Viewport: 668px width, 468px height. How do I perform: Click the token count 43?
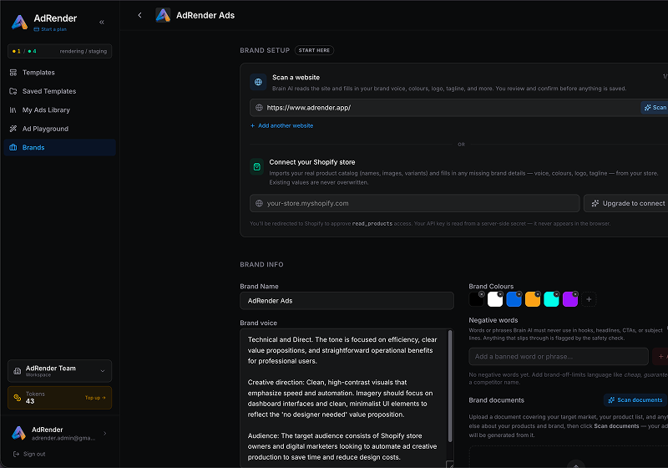(30, 401)
